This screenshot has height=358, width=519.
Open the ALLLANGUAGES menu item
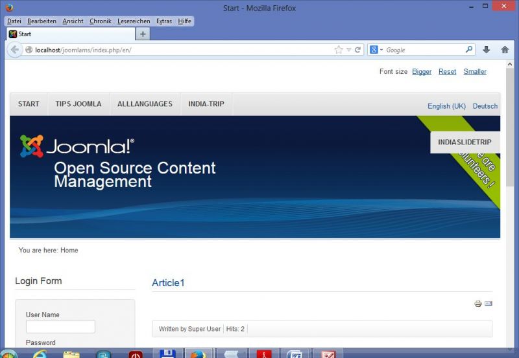point(145,104)
